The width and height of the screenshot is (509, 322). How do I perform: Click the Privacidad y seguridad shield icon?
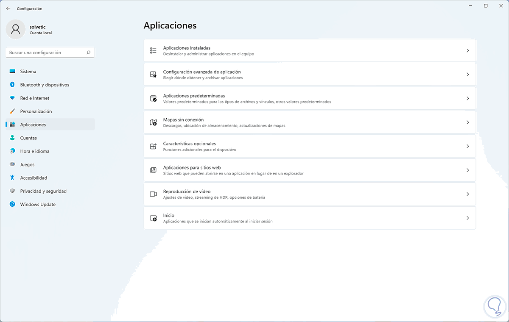point(12,191)
